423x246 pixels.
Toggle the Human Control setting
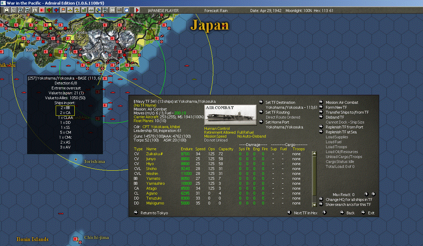pyautogui.click(x=217, y=129)
